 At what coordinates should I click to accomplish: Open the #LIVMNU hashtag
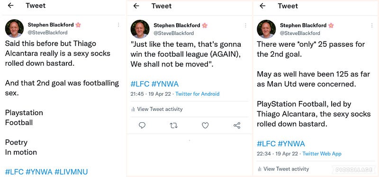point(71,172)
